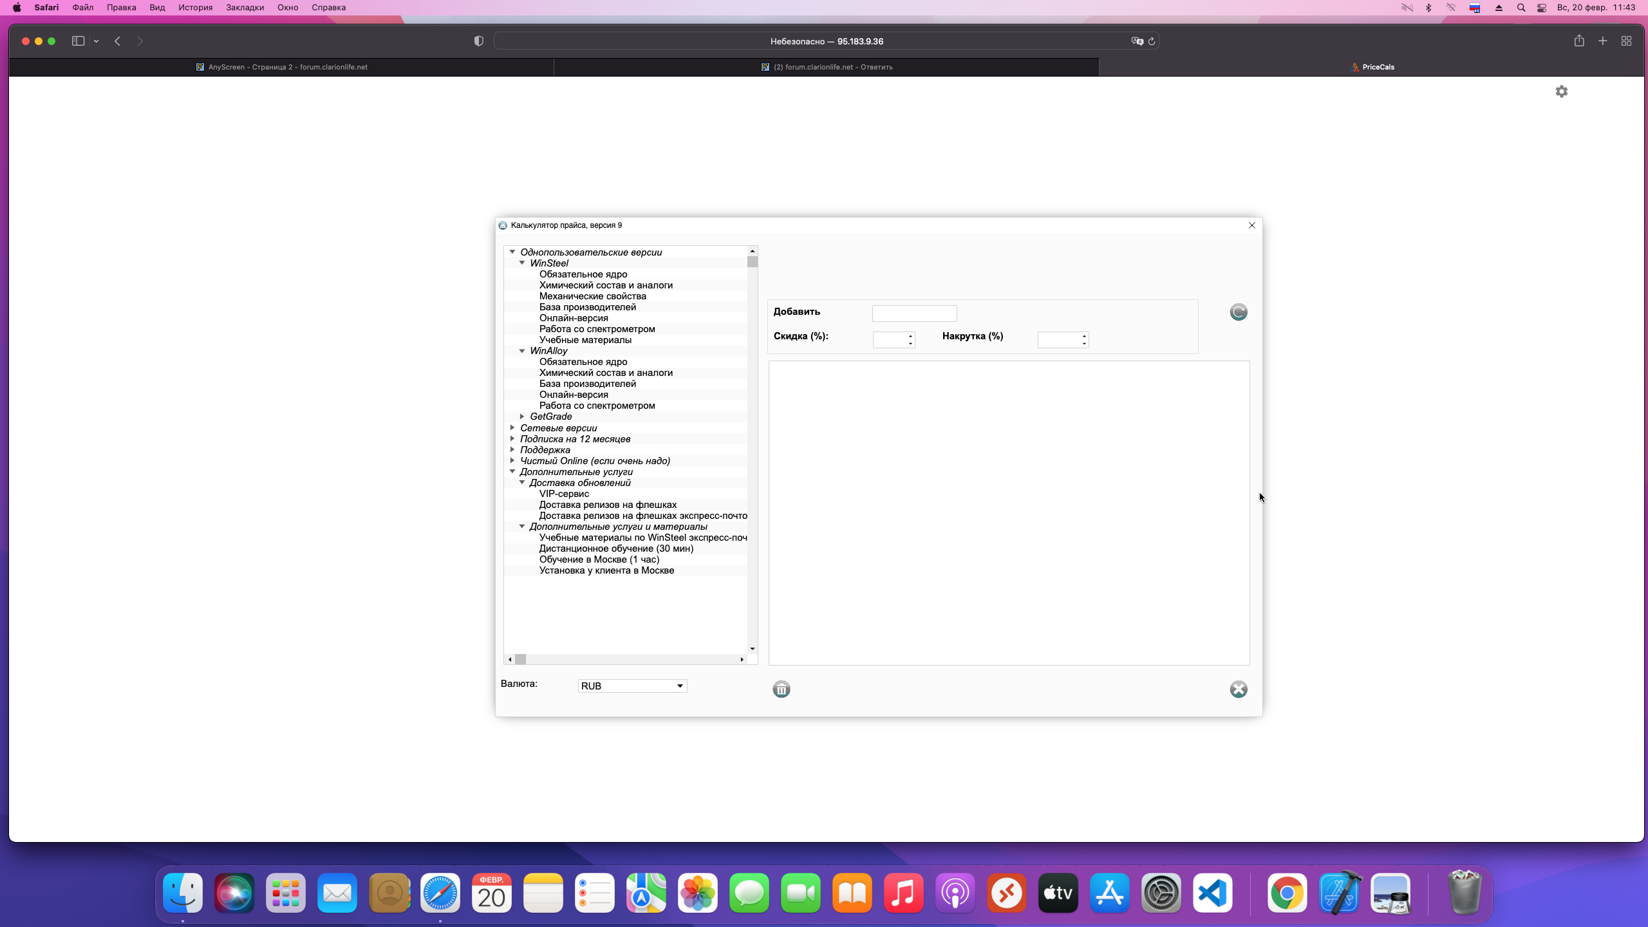
Task: Click the tree's horizontal scrollbar right arrow
Action: click(742, 659)
